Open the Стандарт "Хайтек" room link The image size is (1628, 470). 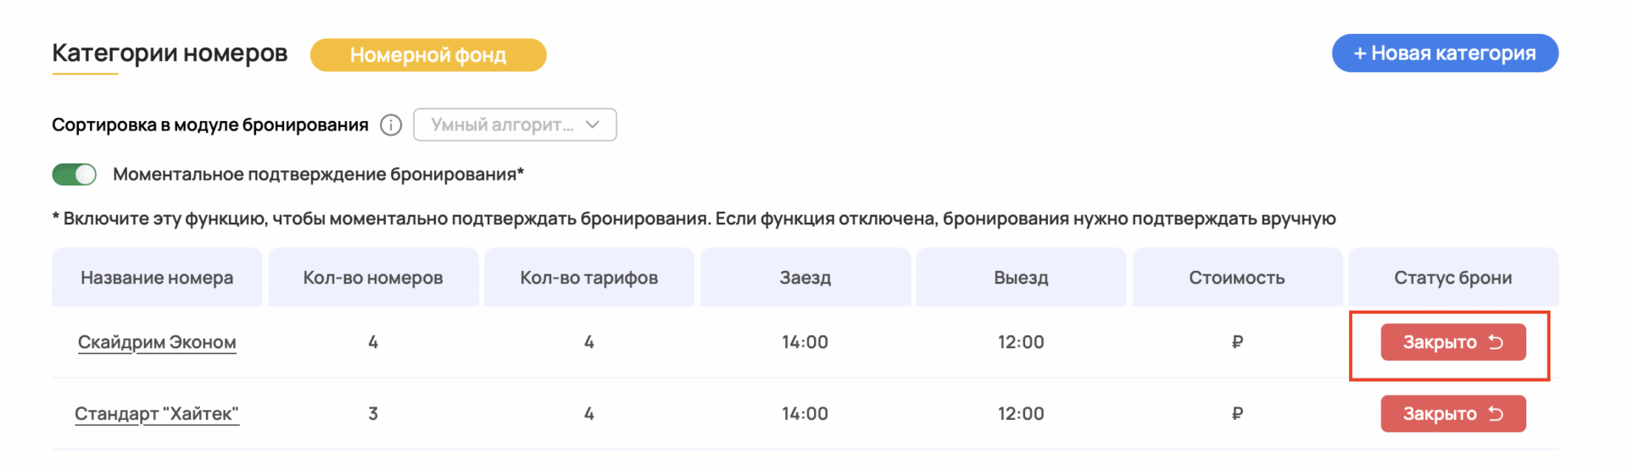157,414
